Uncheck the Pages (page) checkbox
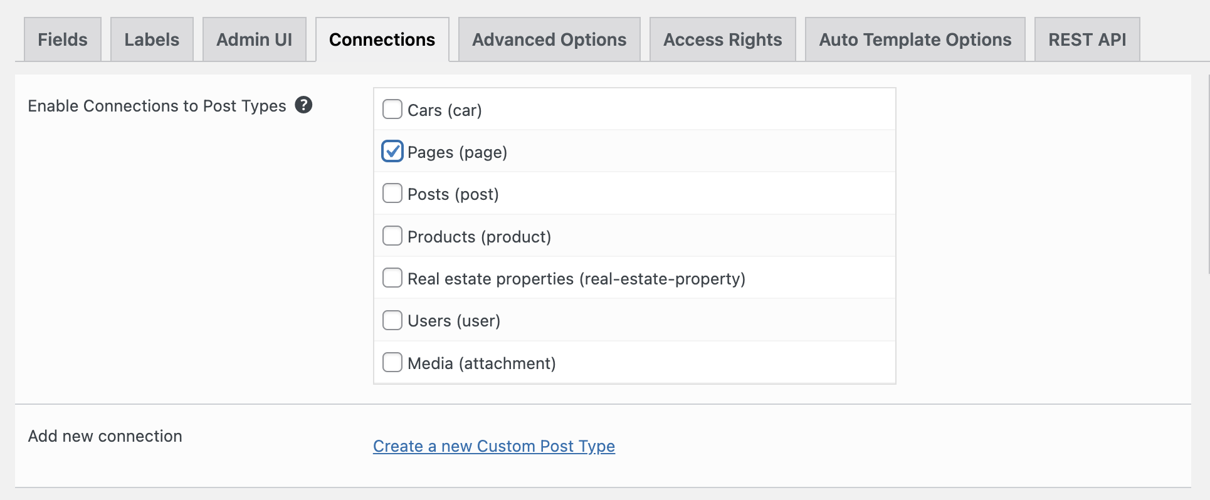 (x=392, y=152)
